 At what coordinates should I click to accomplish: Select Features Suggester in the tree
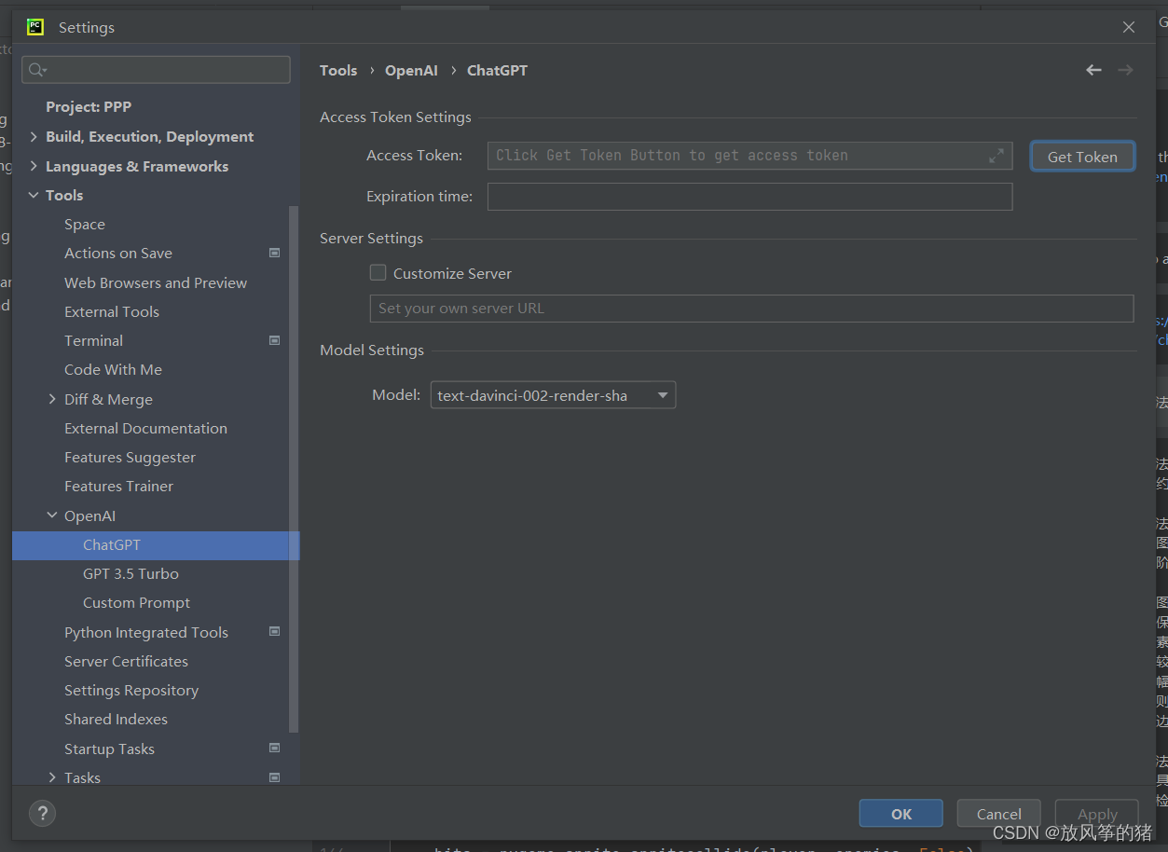click(x=130, y=457)
